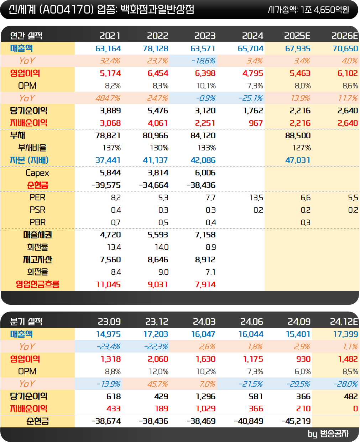Click the 24.12E quarter column header
Screen dimensions: 360x442
click(x=344, y=322)
